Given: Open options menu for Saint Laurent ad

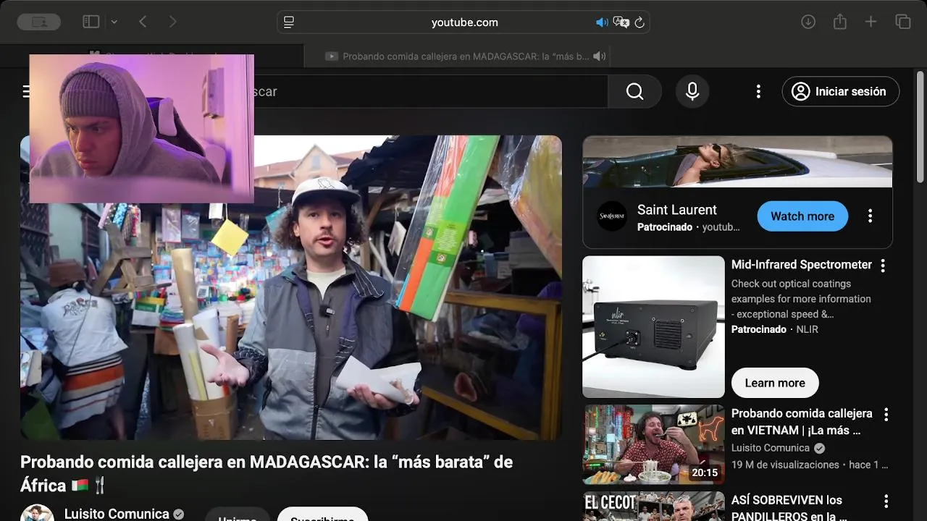Looking at the screenshot, I should (870, 216).
